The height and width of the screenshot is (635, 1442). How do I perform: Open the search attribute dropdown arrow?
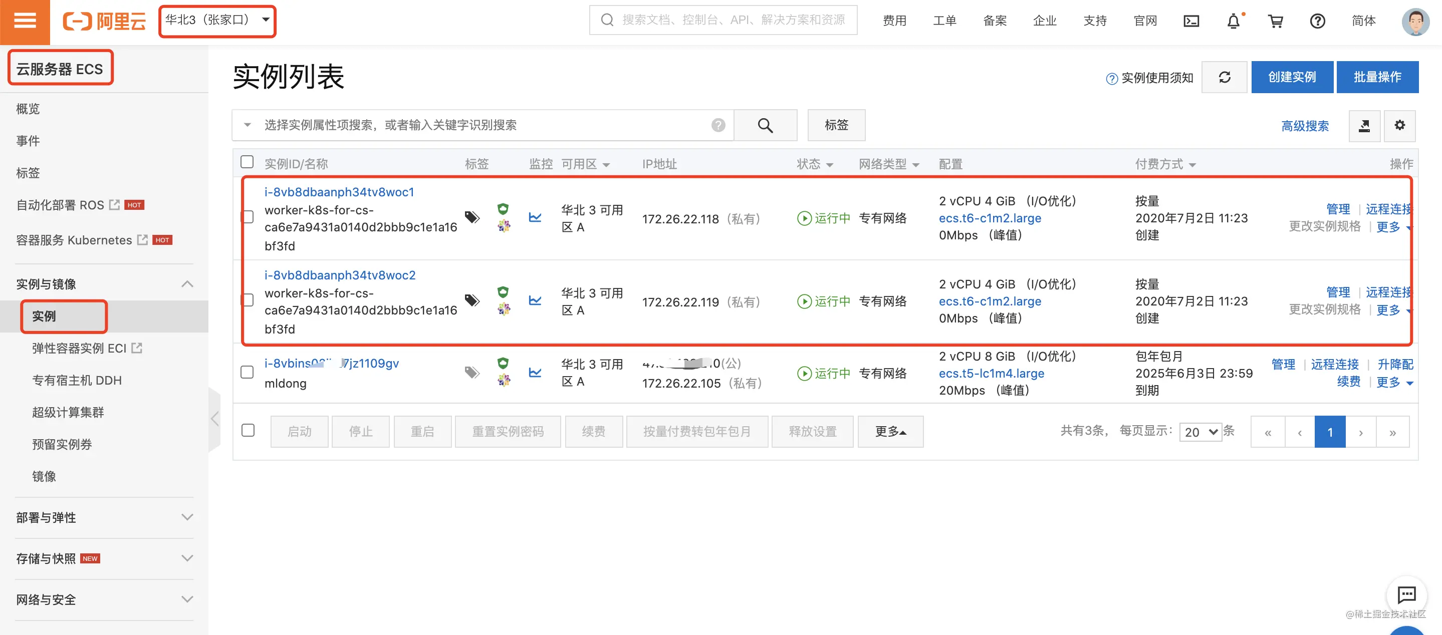click(247, 125)
